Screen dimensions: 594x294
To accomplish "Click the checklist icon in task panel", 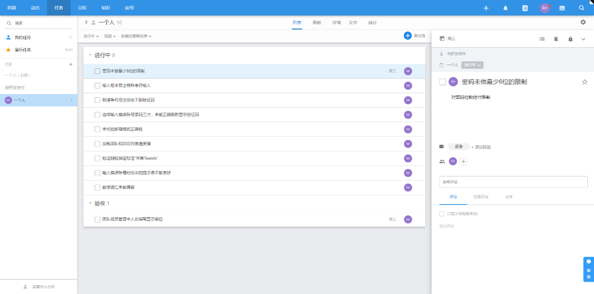I will click(542, 39).
